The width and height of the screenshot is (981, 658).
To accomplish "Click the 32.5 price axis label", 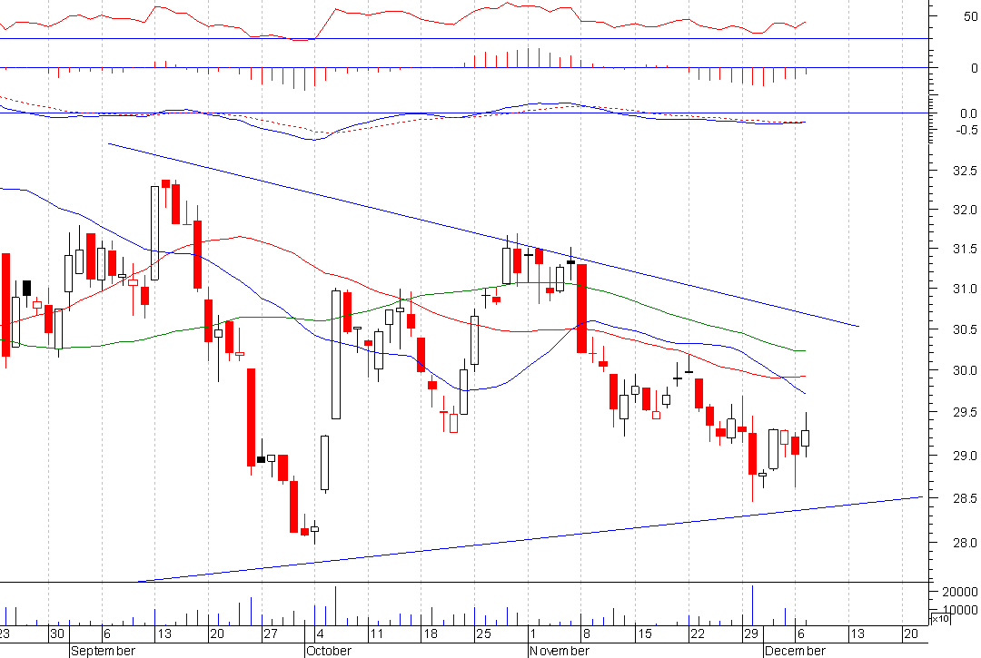I will click(964, 171).
